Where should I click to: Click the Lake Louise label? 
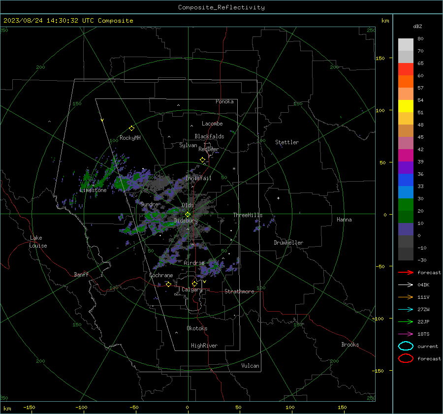point(38,242)
